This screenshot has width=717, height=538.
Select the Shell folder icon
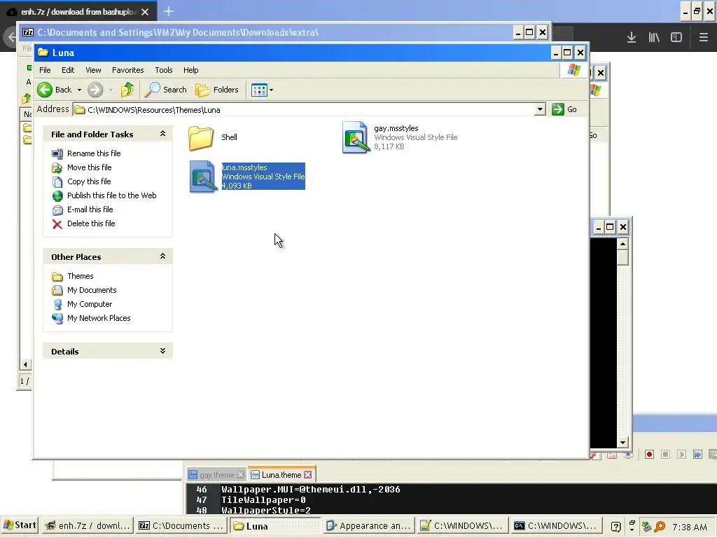201,138
